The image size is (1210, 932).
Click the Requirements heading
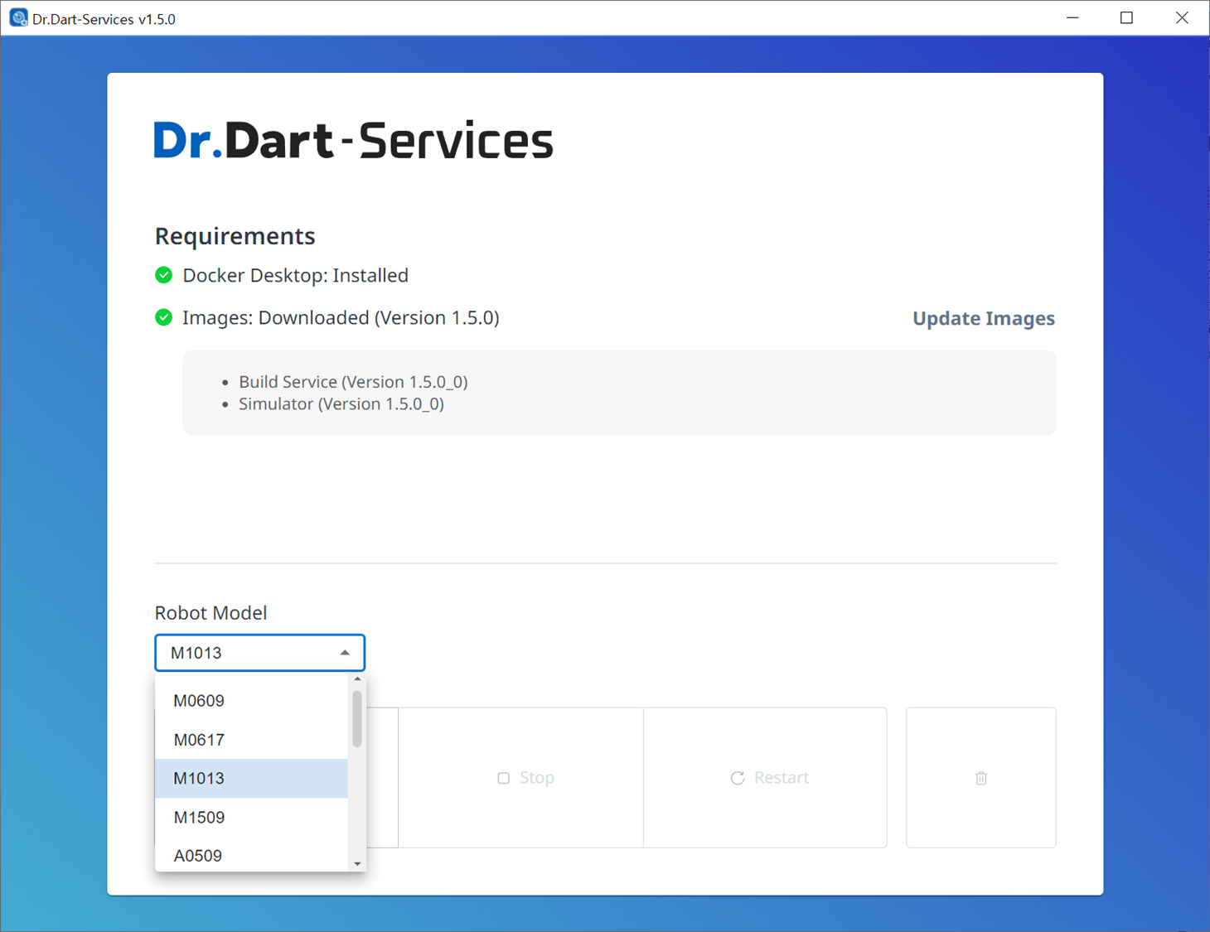235,236
